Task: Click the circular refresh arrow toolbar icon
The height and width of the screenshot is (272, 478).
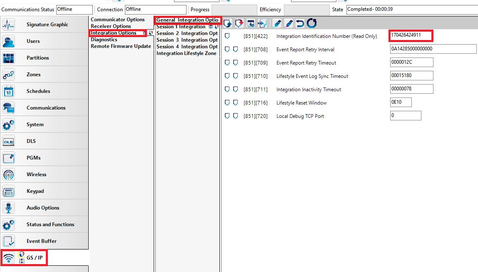Action: point(311,23)
